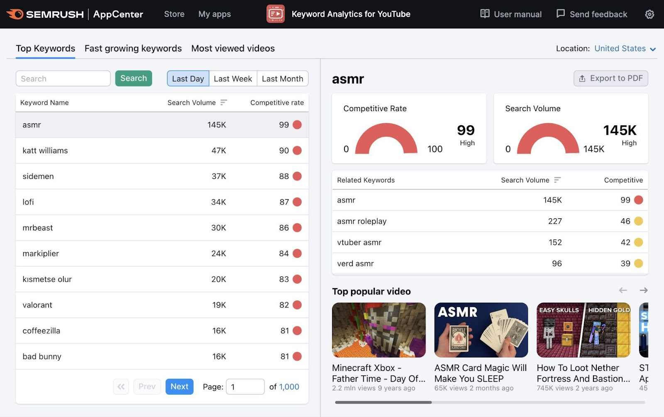
Task: Open the Location United States dropdown
Action: [x=625, y=49]
